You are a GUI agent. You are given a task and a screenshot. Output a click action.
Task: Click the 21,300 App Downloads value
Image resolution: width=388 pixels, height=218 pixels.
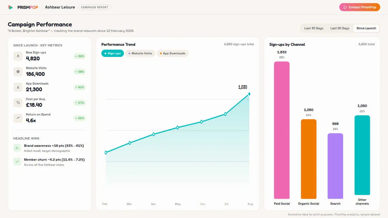(34, 90)
